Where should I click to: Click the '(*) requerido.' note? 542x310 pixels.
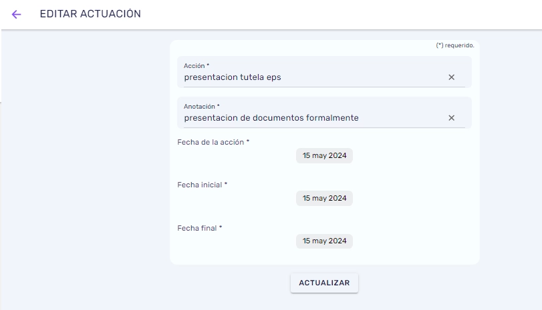pyautogui.click(x=455, y=45)
